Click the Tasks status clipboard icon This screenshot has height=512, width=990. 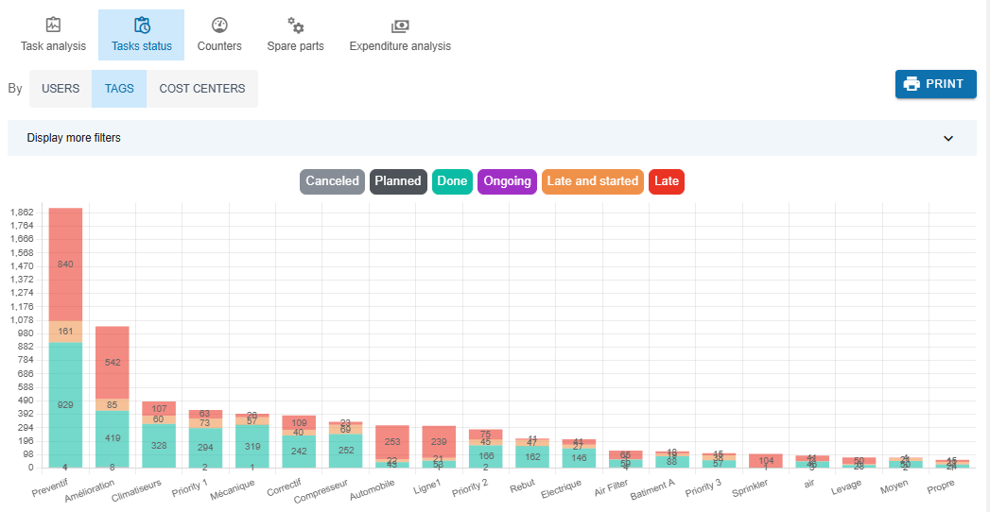(x=142, y=26)
